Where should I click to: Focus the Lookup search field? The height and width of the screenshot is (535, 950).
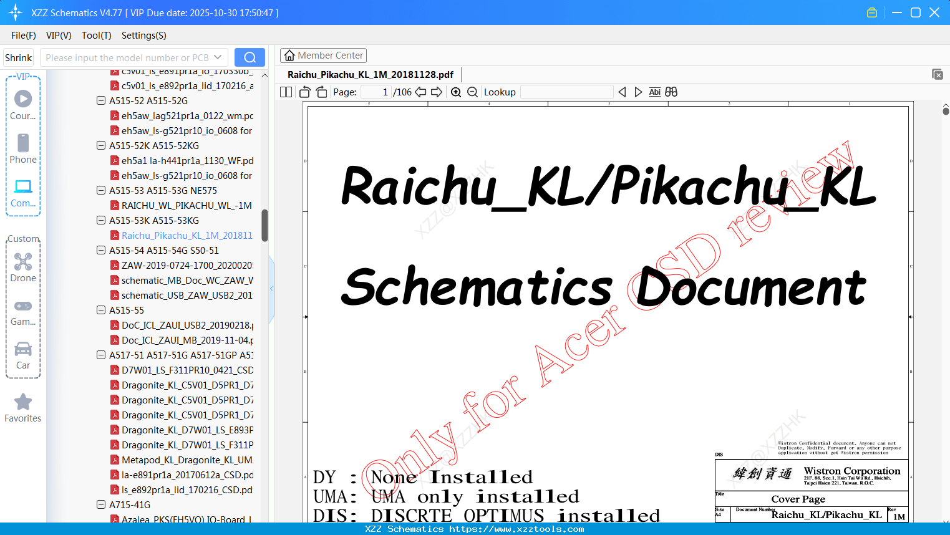(x=566, y=92)
